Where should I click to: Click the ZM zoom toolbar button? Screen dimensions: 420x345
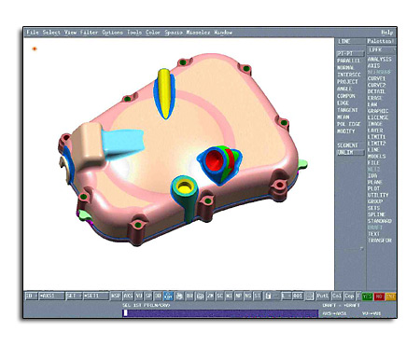point(210,296)
